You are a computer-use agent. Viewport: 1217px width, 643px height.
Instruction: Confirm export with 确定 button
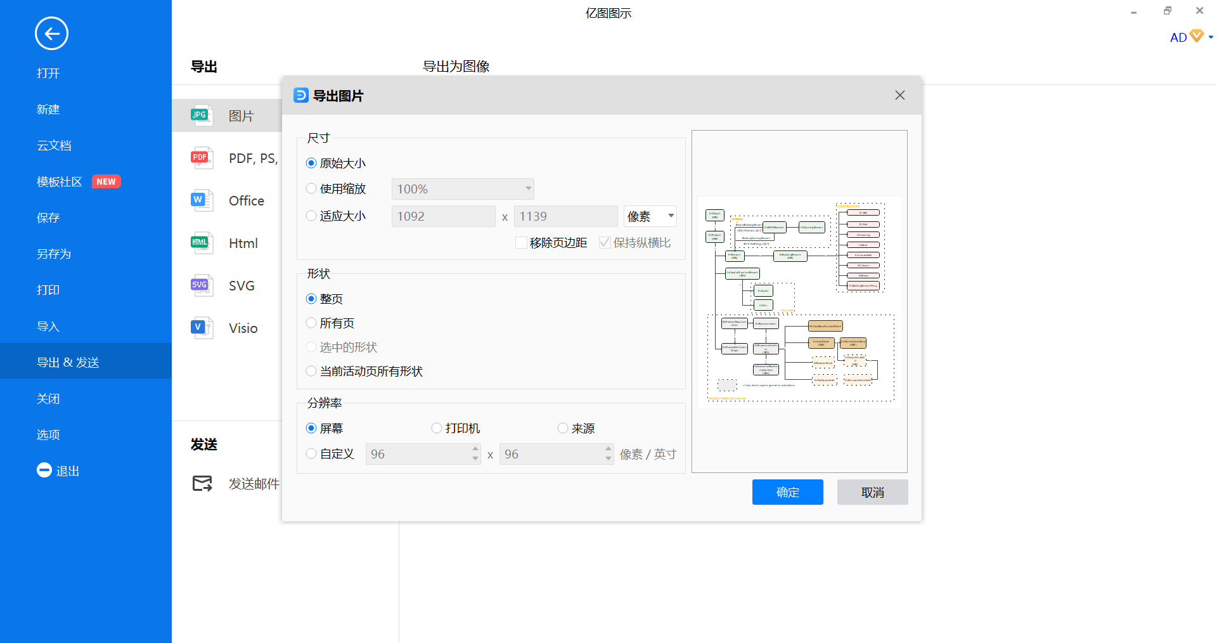(x=788, y=492)
